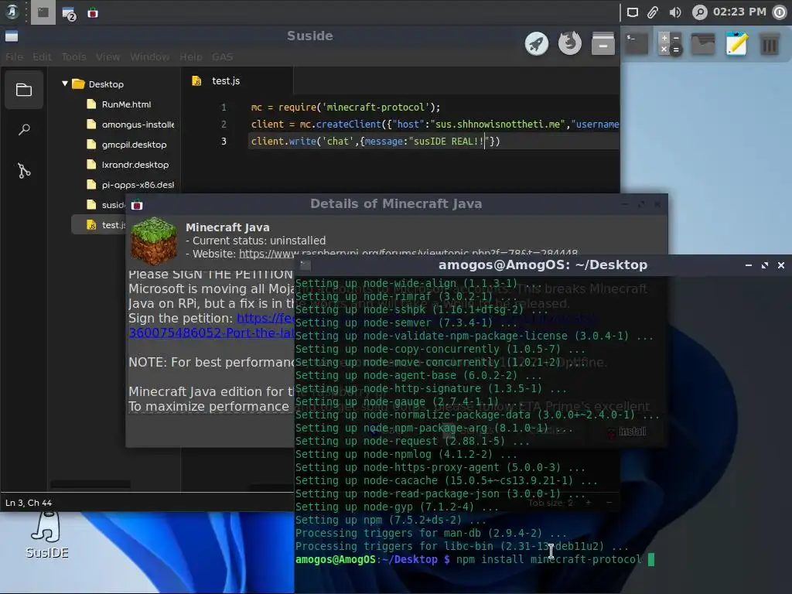Open the notepad text editor in the dock
Screen dimensions: 792x594
pyautogui.click(x=736, y=43)
